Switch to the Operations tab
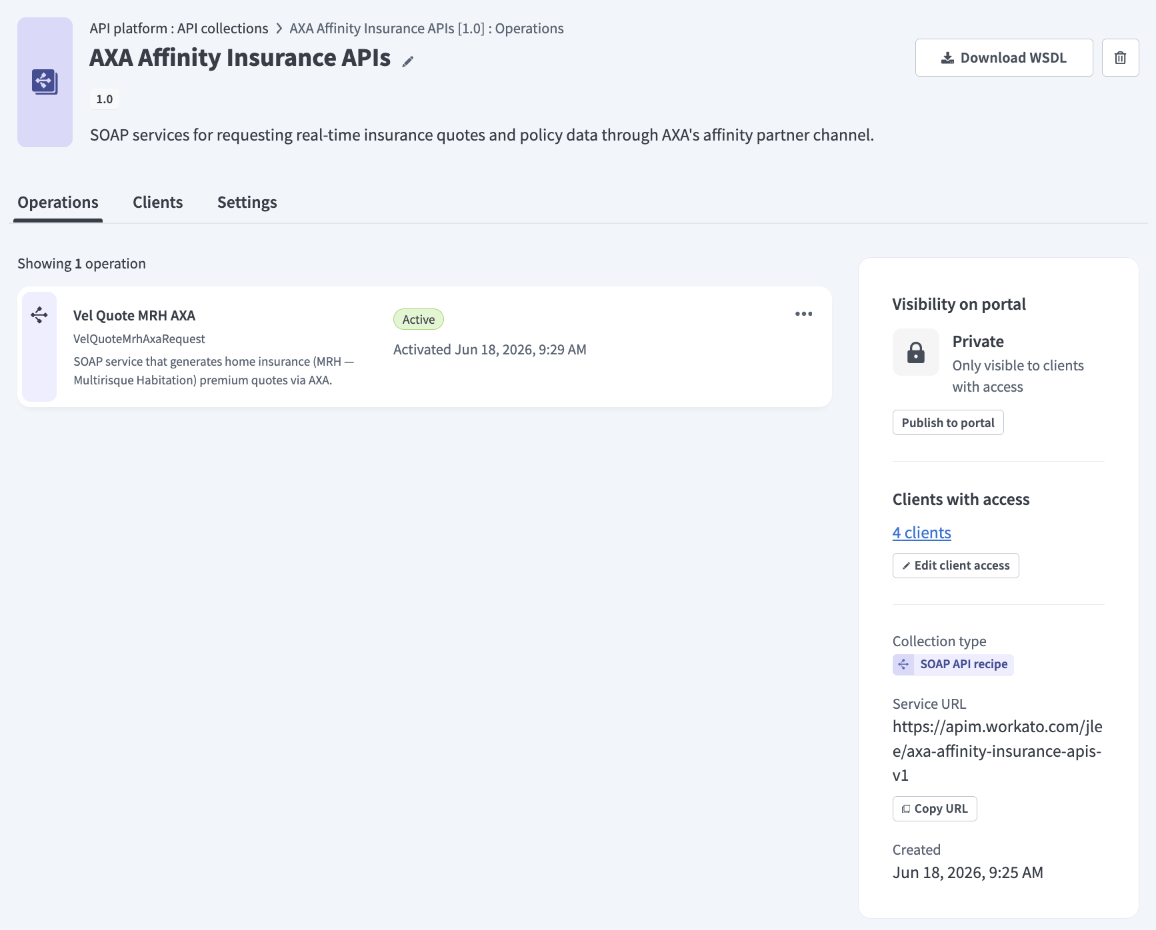Viewport: 1156px width, 930px height. coord(58,203)
